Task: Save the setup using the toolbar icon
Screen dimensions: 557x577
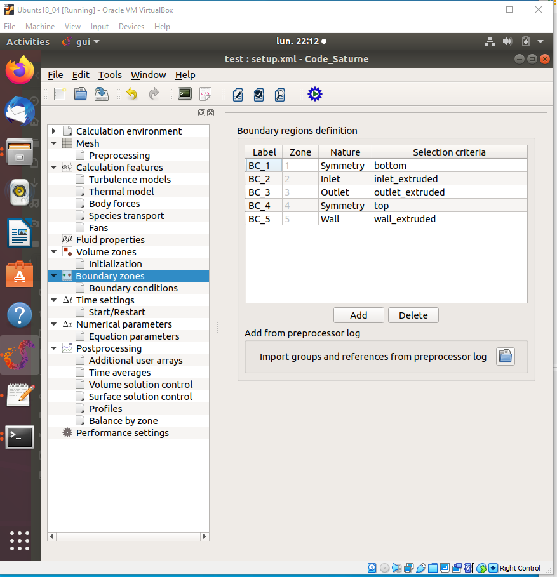Action: [x=102, y=95]
